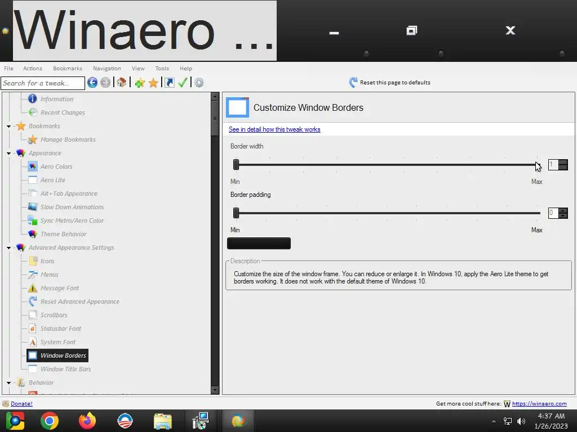
Task: Click the tree scrollbar up arrow
Action: 215,97
